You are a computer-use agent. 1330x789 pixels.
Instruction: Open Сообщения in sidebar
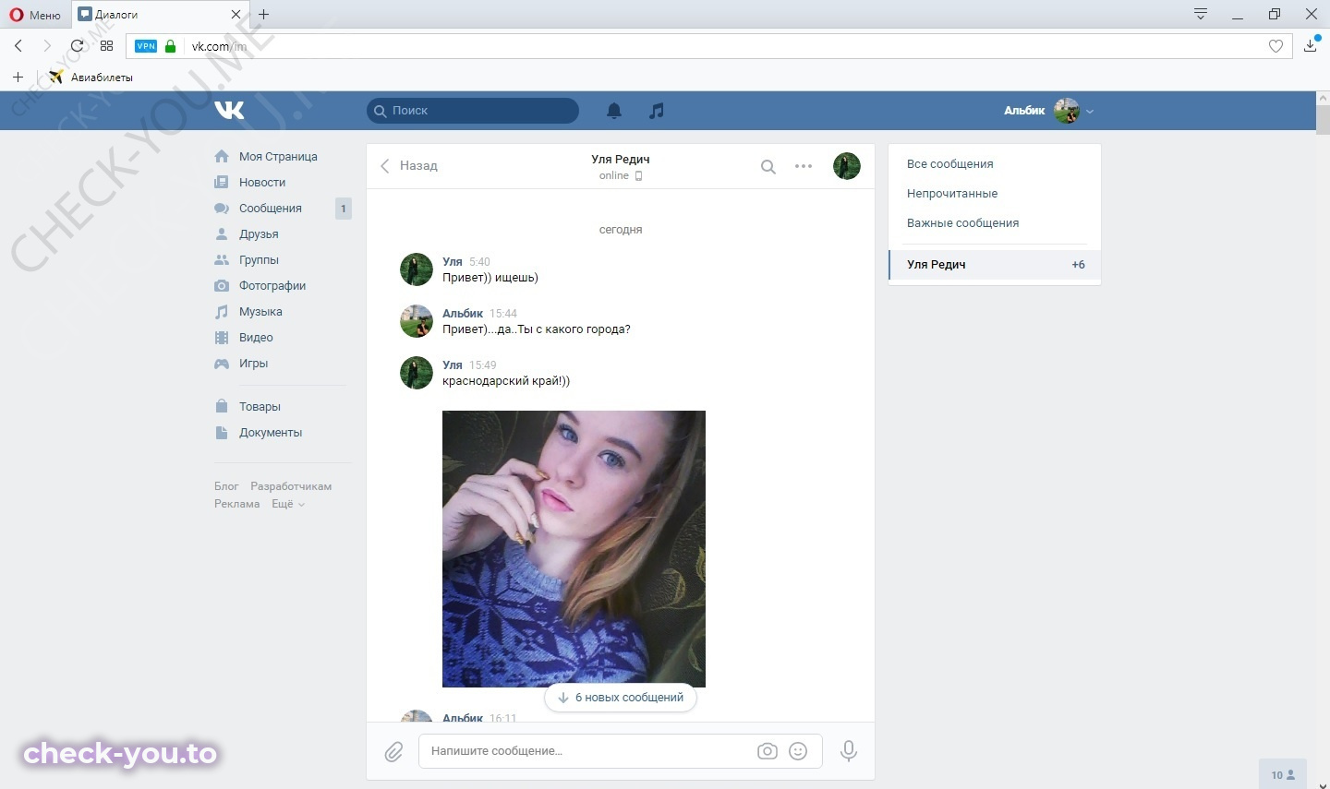271,209
